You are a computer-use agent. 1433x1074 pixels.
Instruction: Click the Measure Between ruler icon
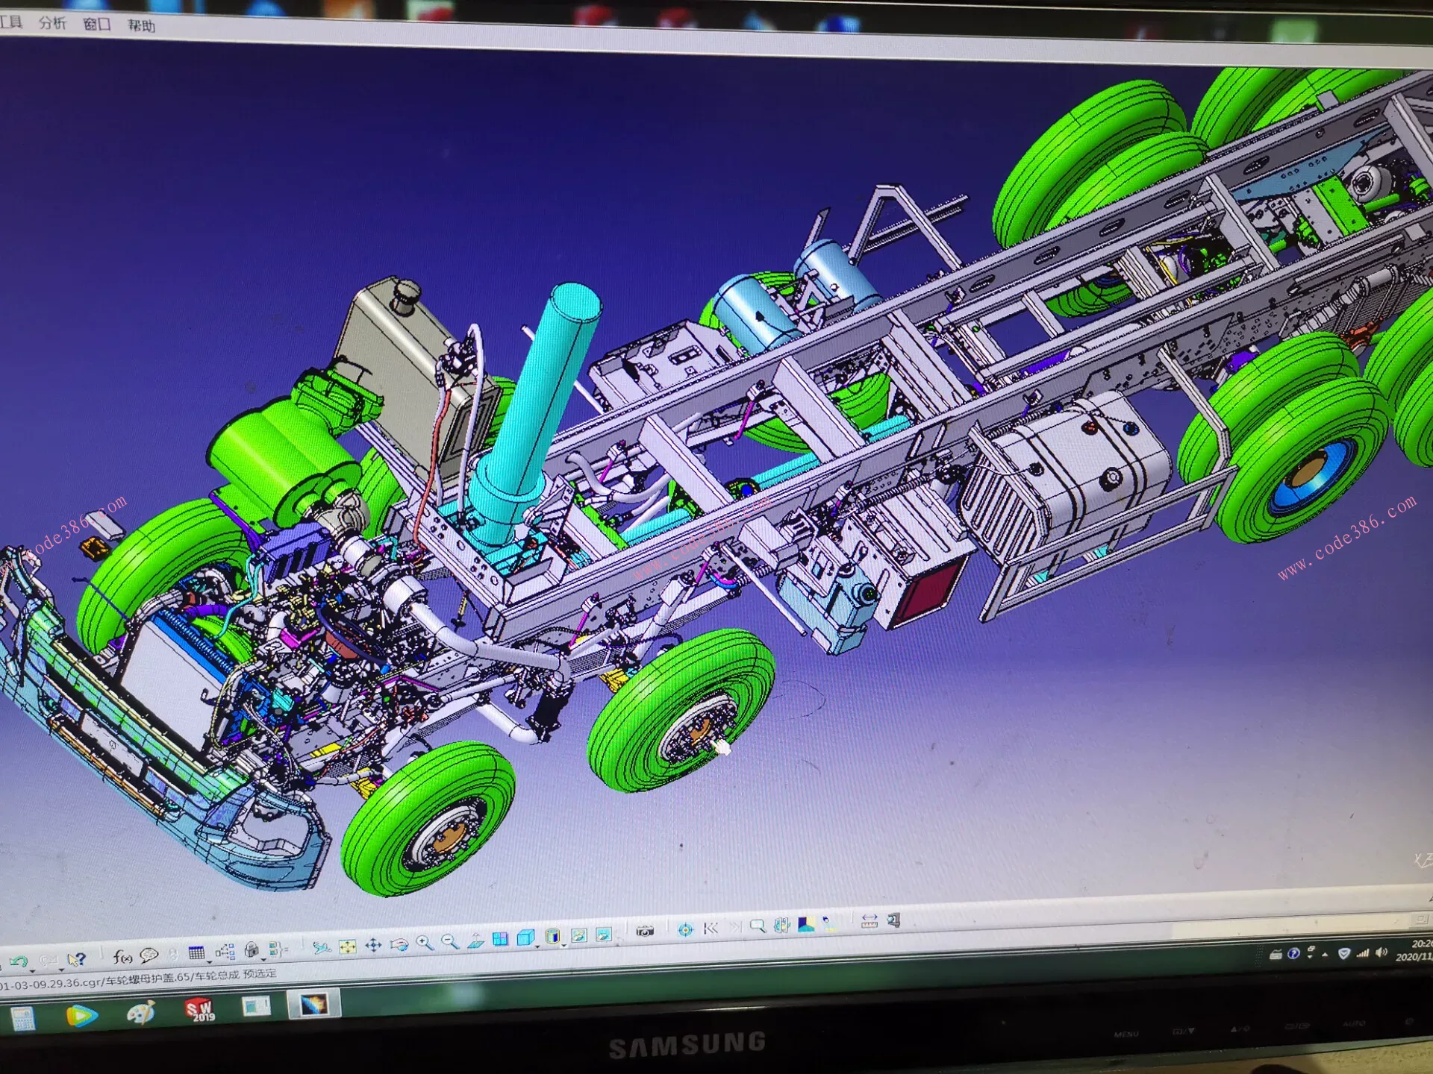[x=870, y=922]
